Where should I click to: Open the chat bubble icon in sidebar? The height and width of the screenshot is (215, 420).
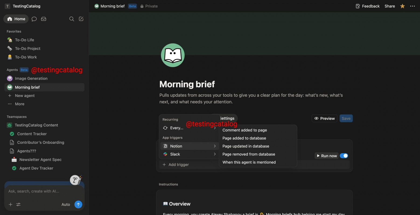34,19
